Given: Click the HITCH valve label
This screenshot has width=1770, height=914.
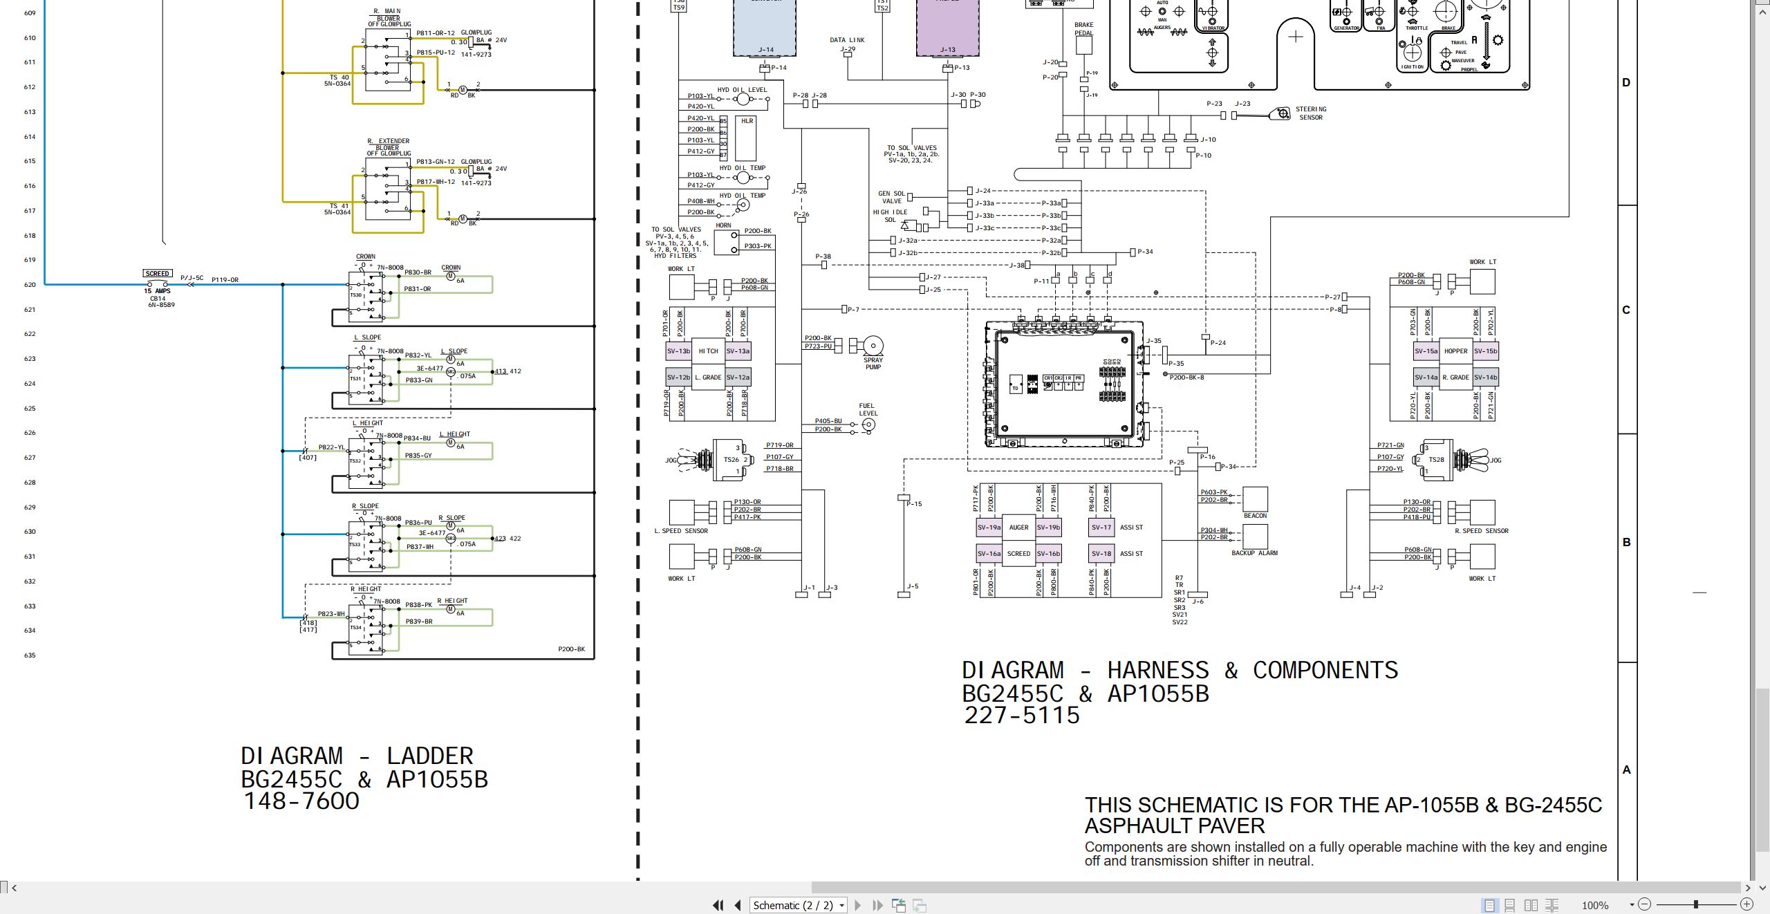Looking at the screenshot, I should point(708,351).
